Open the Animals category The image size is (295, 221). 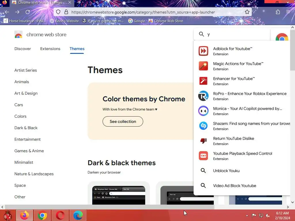22,82
